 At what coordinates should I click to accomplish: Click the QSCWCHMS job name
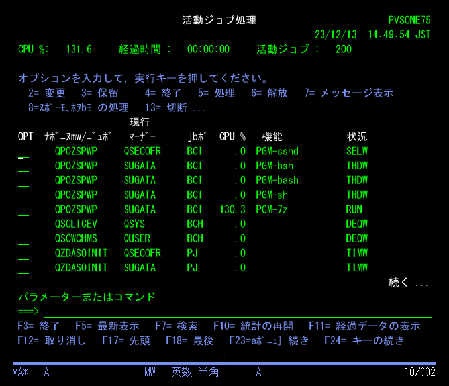(x=76, y=239)
